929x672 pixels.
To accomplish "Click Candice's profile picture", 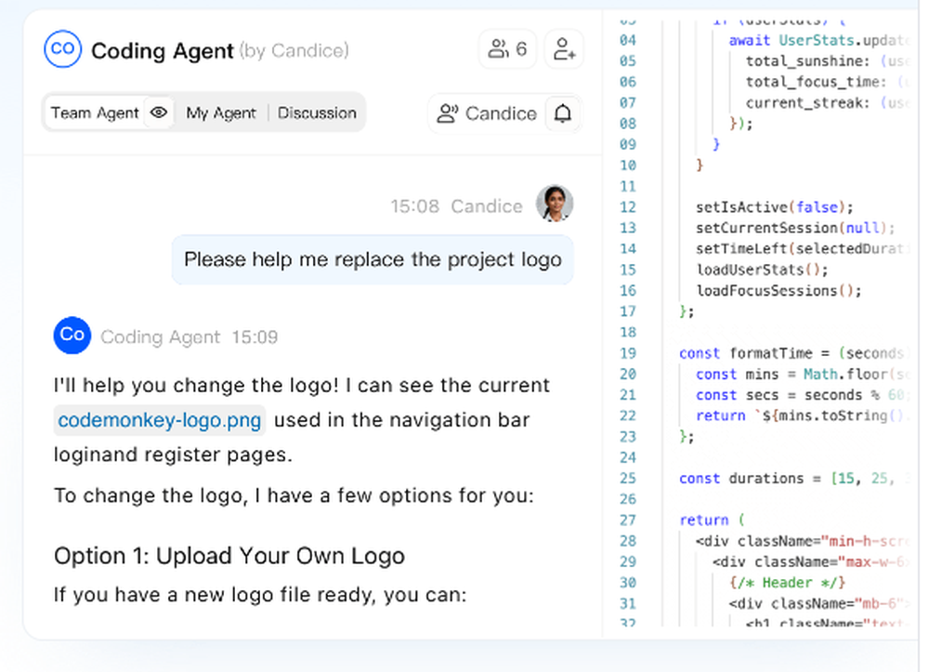I will click(x=556, y=204).
